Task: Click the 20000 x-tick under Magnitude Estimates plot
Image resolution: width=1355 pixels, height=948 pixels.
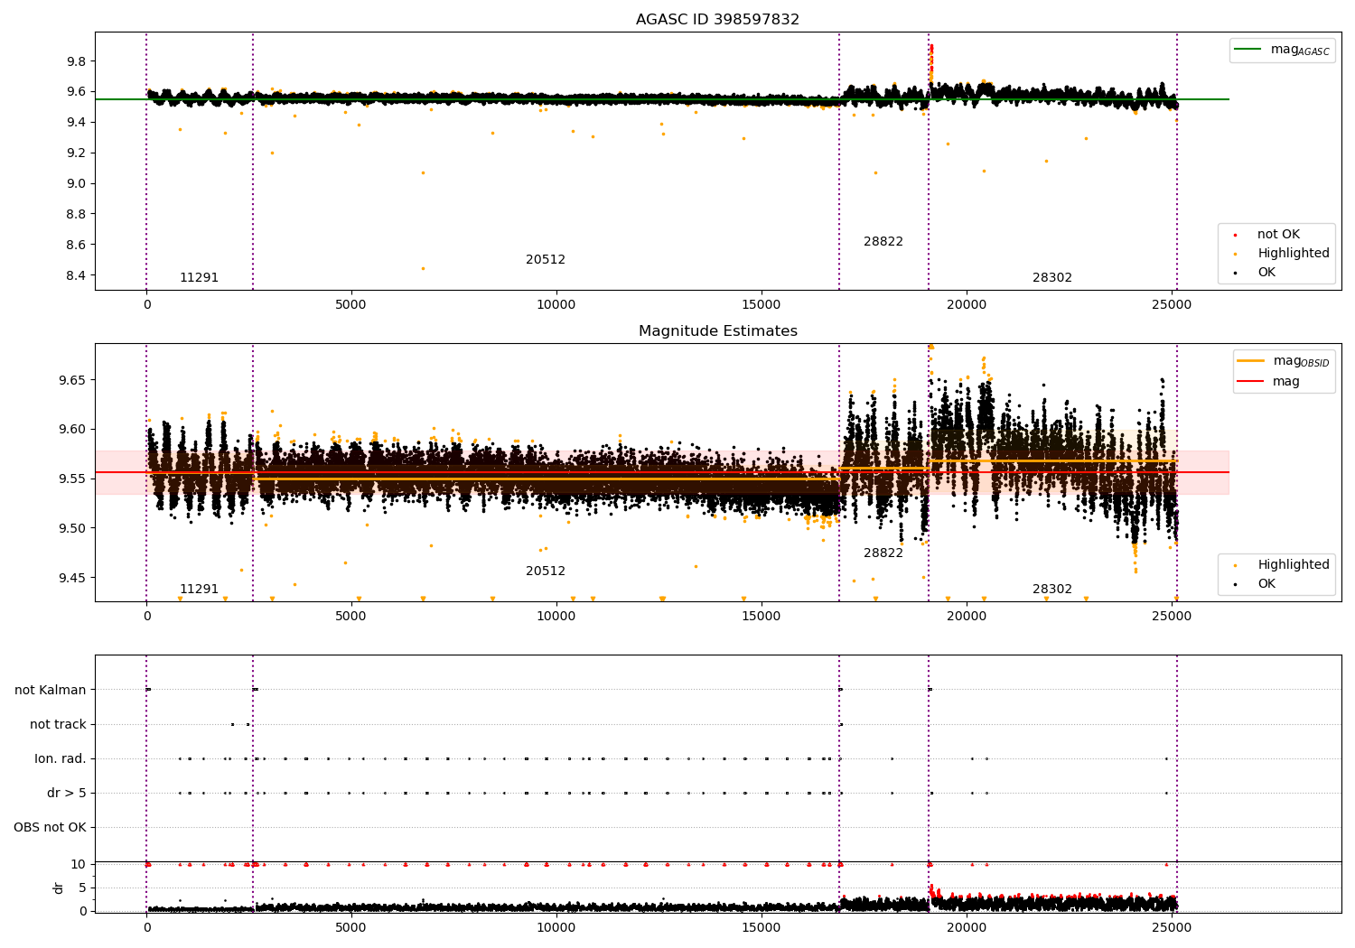Action: [967, 617]
